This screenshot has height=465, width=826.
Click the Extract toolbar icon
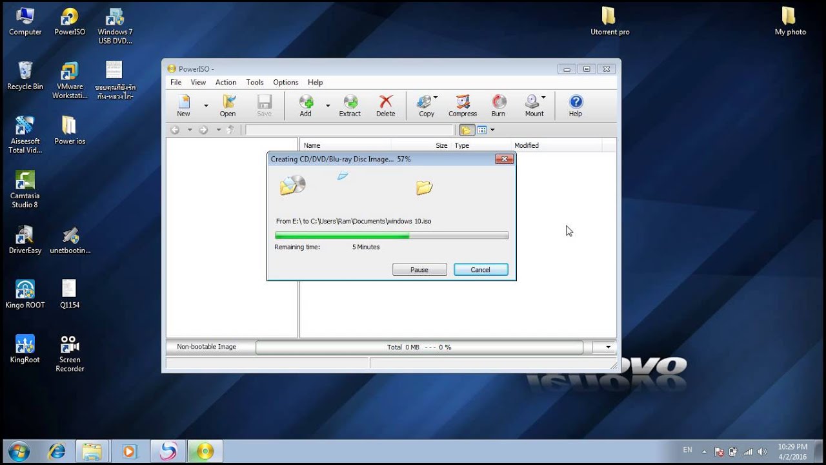point(350,105)
